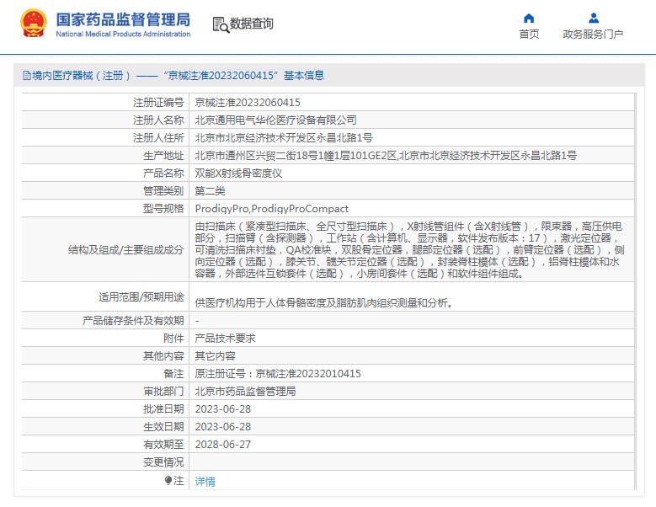Click the 政务服务门户 user icon
This screenshot has height=507, width=656.
click(x=593, y=18)
